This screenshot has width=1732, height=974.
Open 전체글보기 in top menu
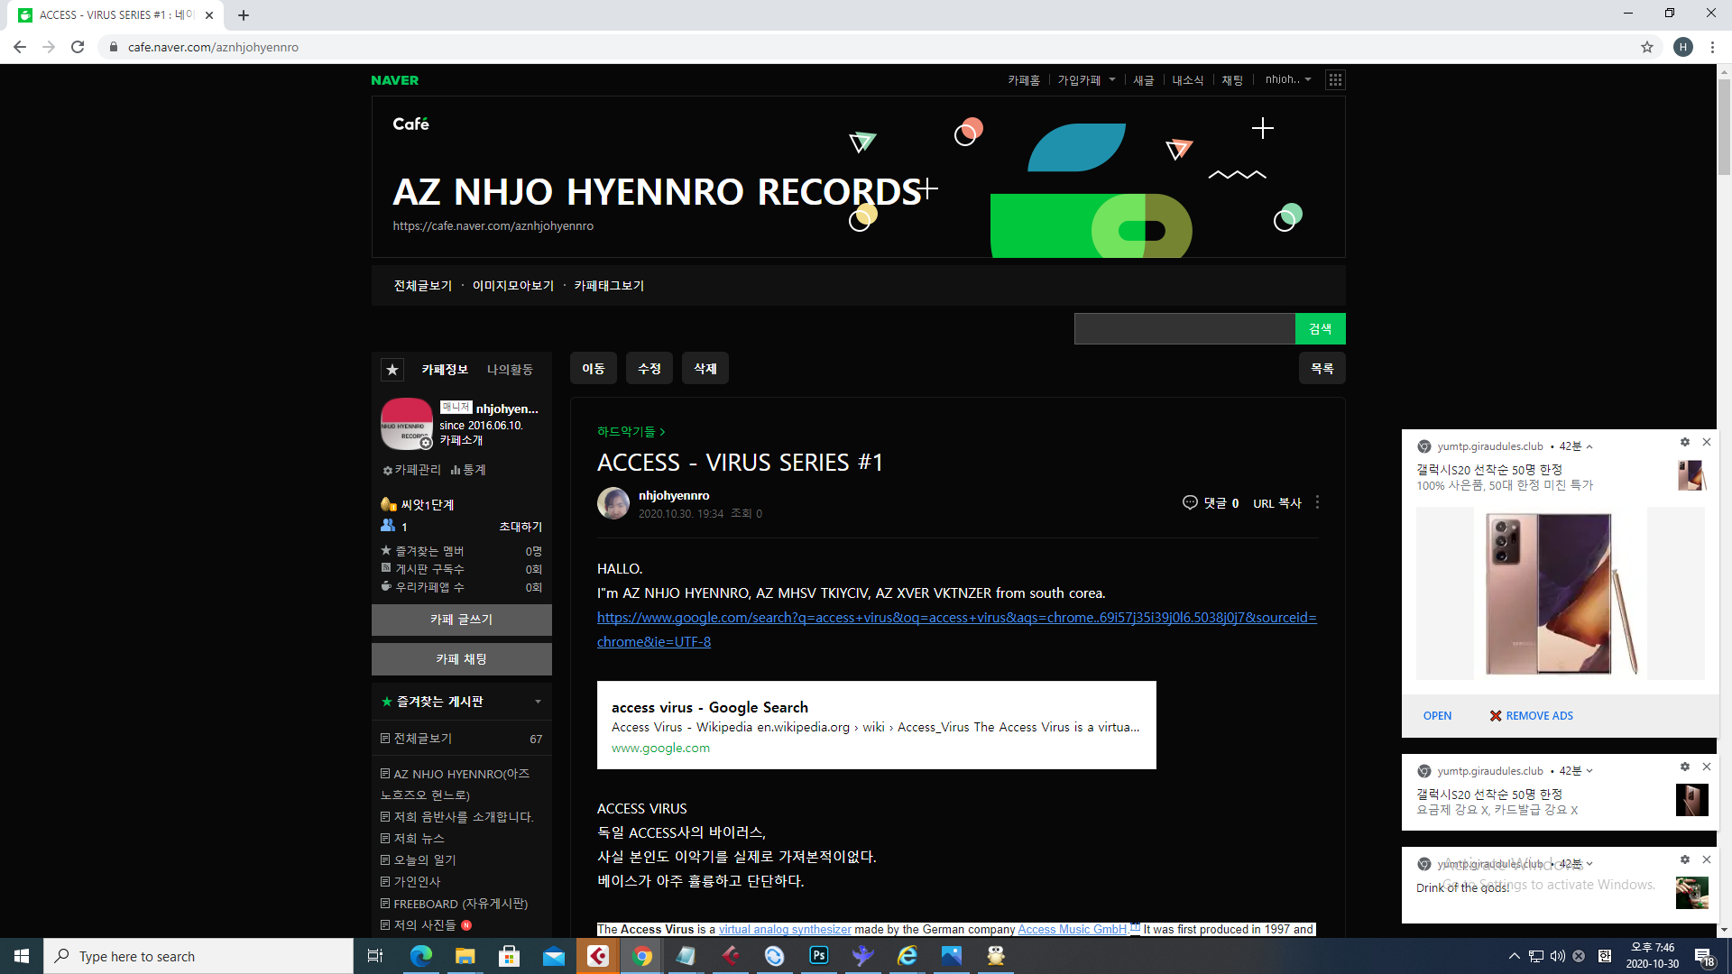[x=422, y=286]
